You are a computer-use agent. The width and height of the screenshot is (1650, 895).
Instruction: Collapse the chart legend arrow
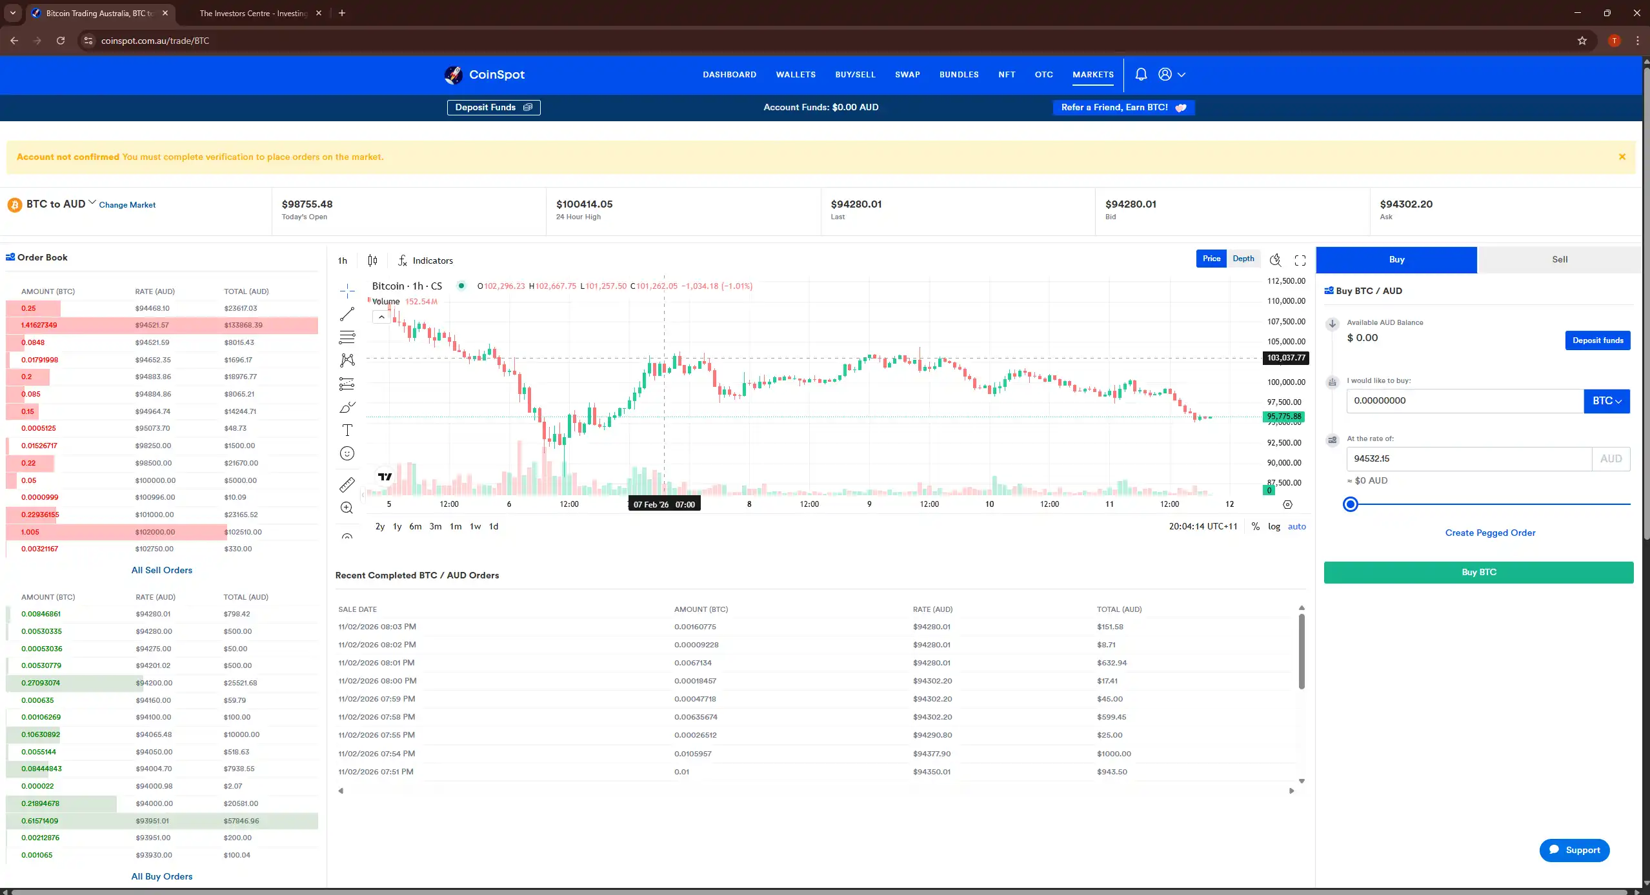pyautogui.click(x=381, y=317)
